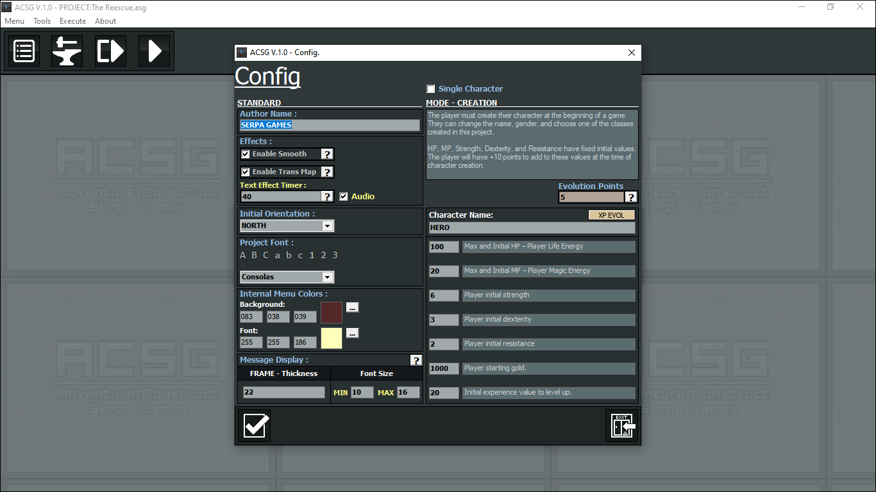Open the Tools menu
The width and height of the screenshot is (876, 492).
pyautogui.click(x=42, y=21)
